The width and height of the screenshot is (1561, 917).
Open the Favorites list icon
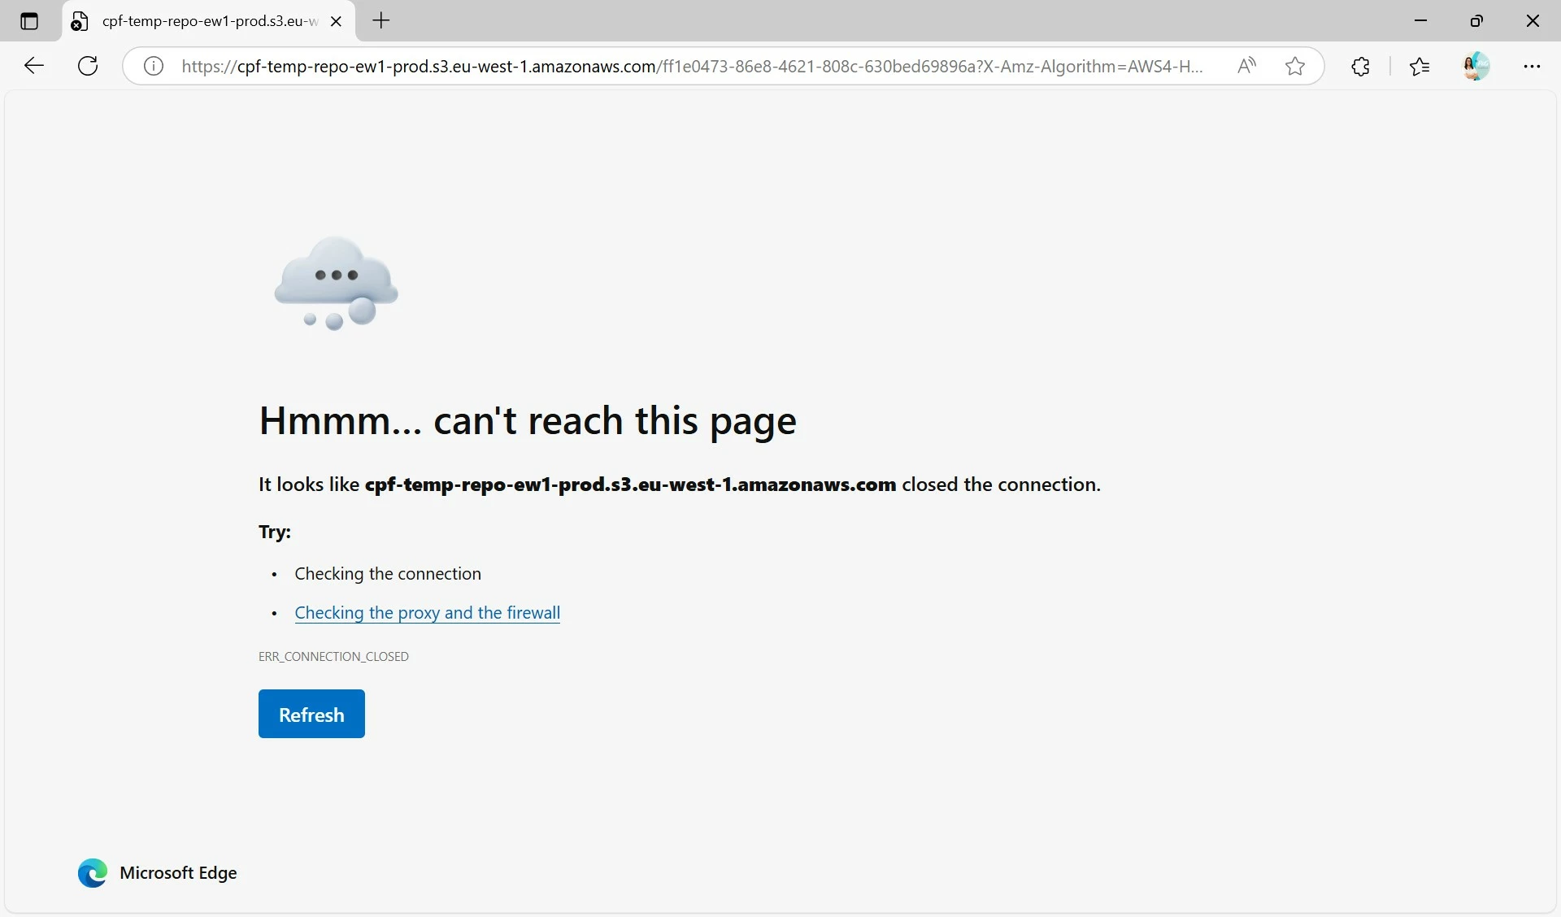click(x=1420, y=66)
